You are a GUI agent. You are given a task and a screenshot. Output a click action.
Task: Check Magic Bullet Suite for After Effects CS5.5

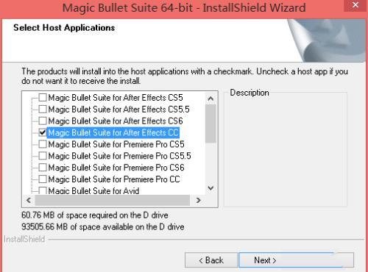43,109
